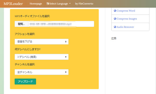The width and height of the screenshot is (156, 94).
Task: Open Audio Remover link
Action: point(125,27)
